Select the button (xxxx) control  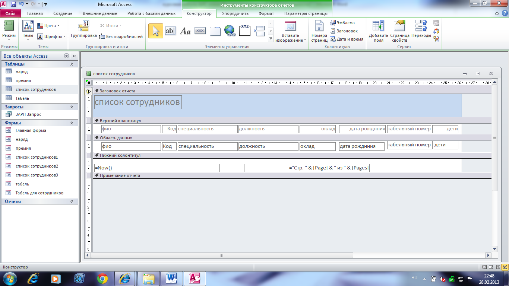pos(200,31)
